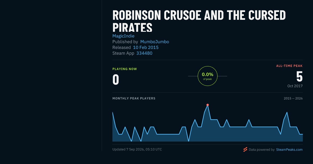Image resolution: width=313 pixels, height=164 pixels.
Task: Open the MagicIndie developer link
Action: coord(123,36)
